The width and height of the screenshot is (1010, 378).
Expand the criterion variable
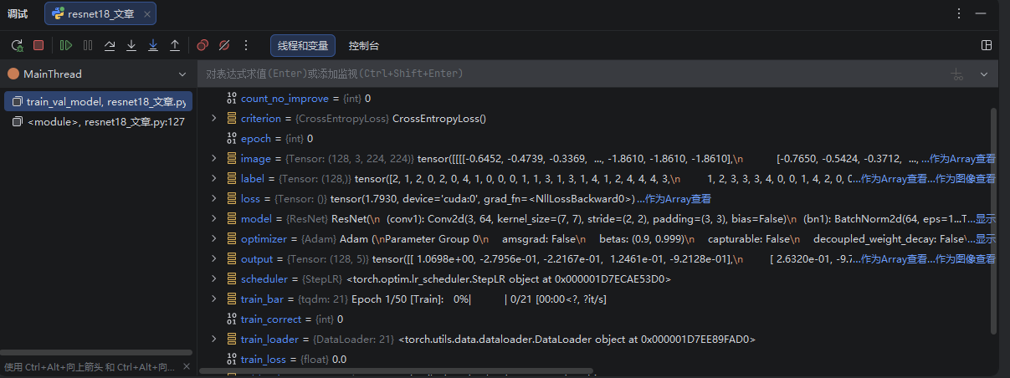pyautogui.click(x=214, y=119)
